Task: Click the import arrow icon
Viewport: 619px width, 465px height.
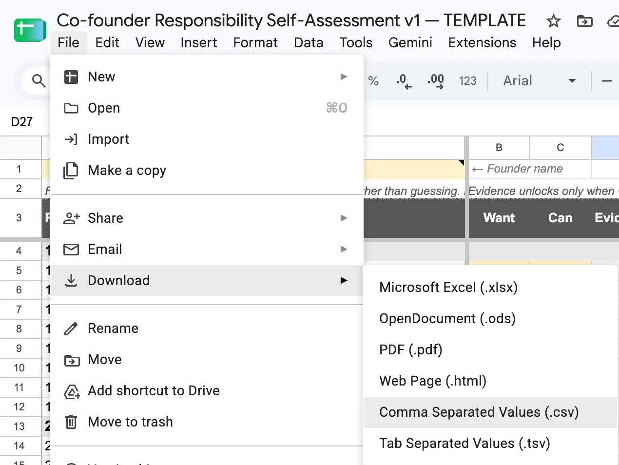Action: pyautogui.click(x=71, y=139)
